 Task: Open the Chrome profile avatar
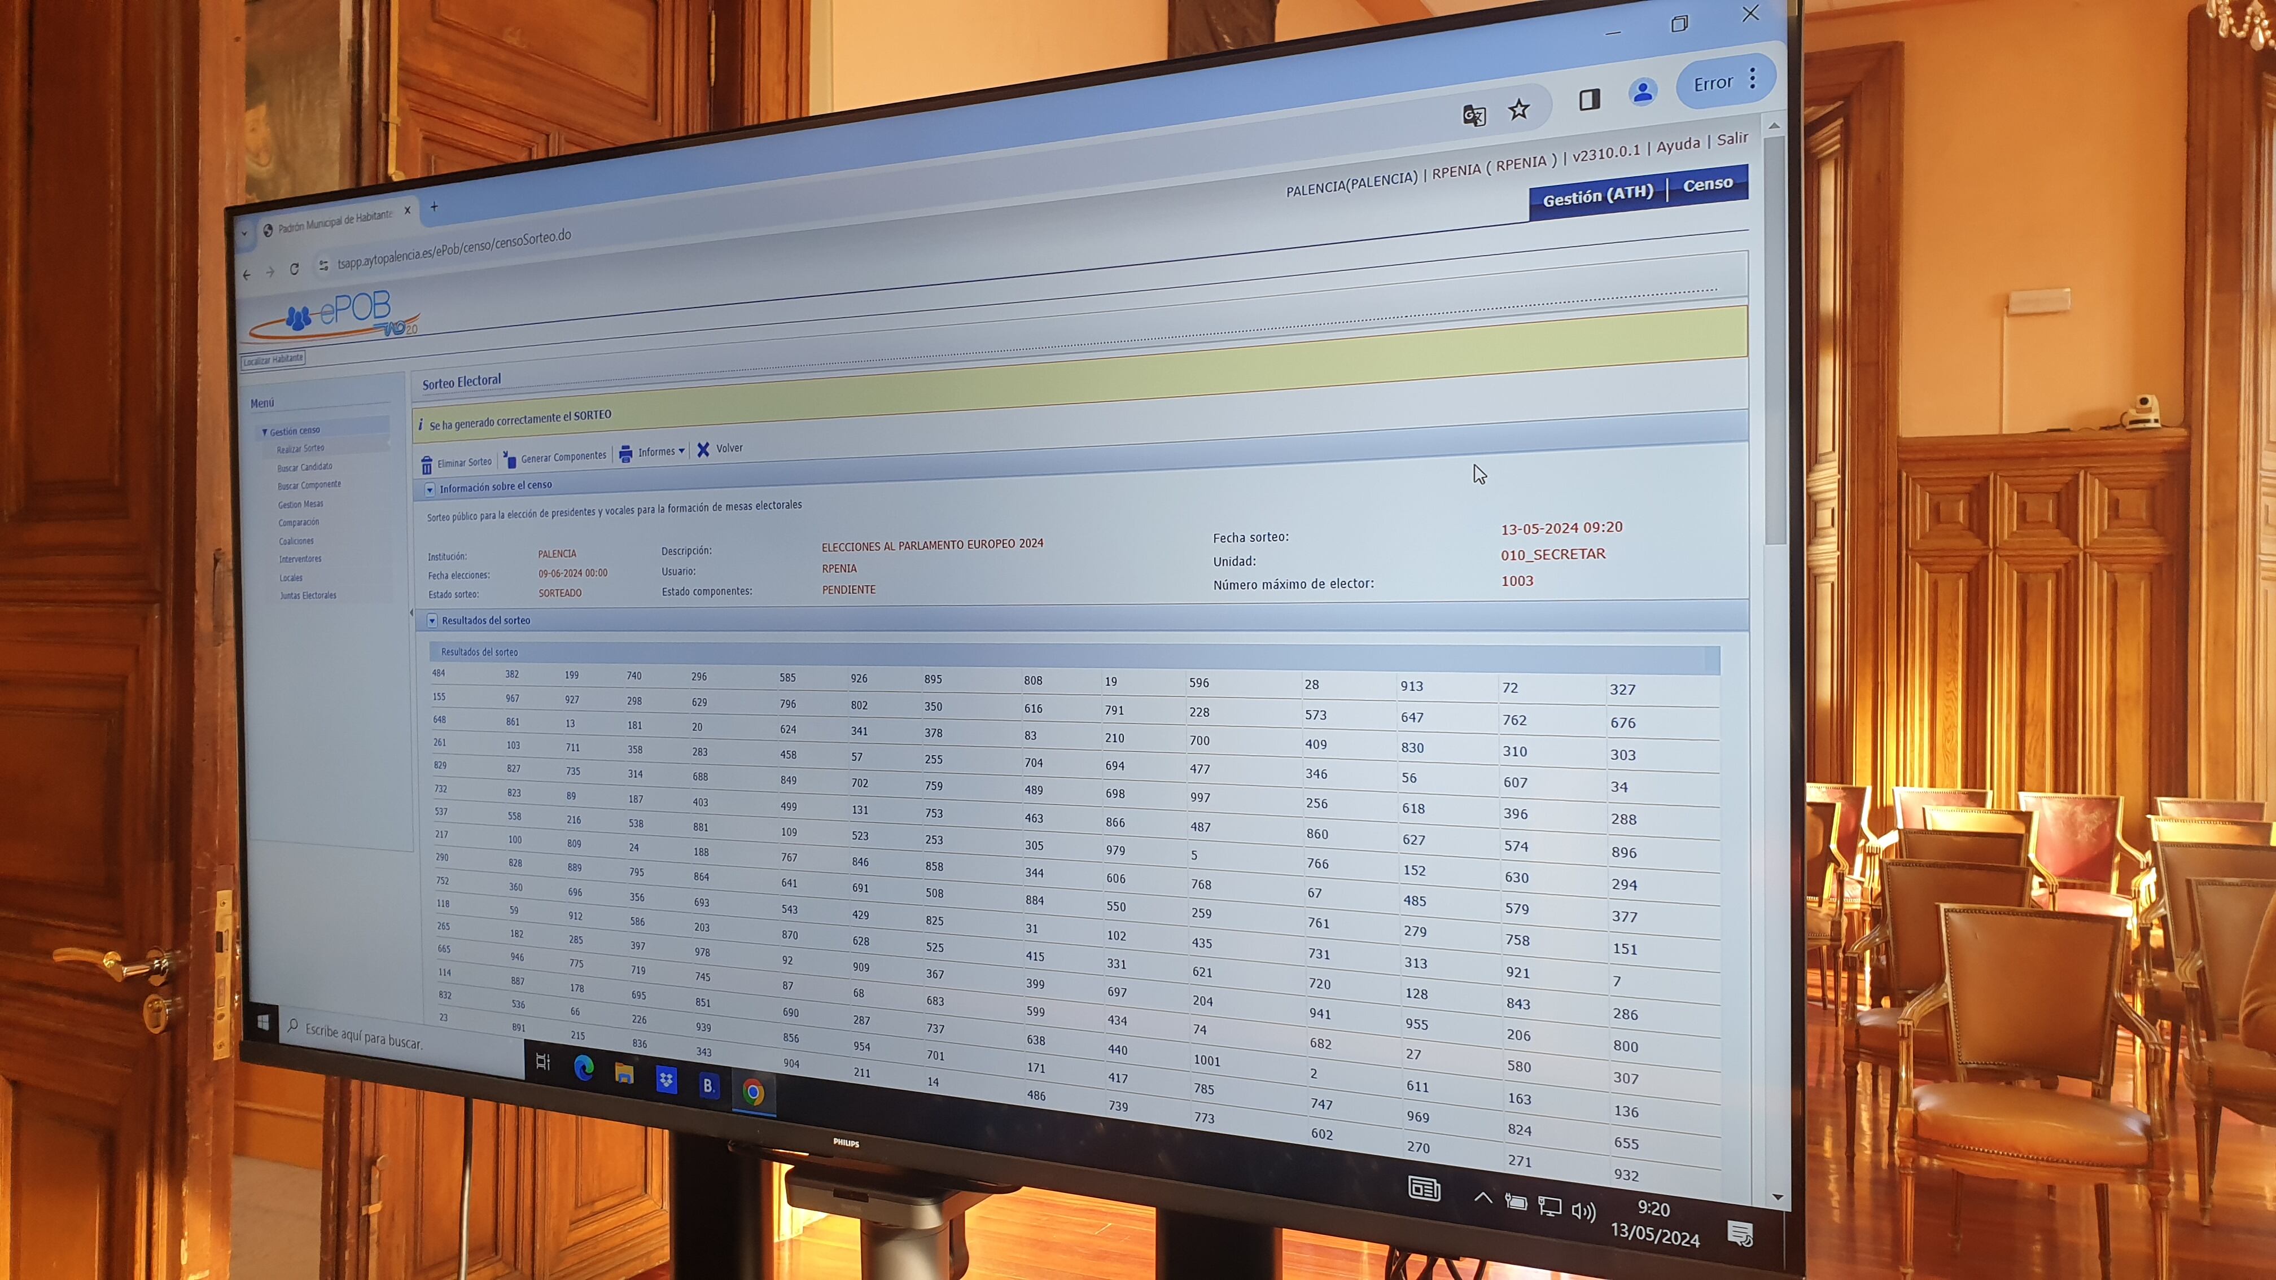tap(1643, 92)
